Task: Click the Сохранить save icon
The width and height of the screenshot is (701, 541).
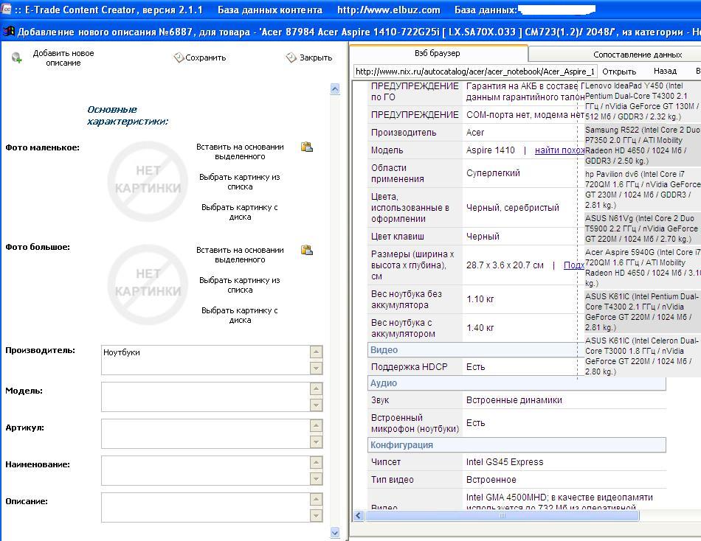Action: 179,57
